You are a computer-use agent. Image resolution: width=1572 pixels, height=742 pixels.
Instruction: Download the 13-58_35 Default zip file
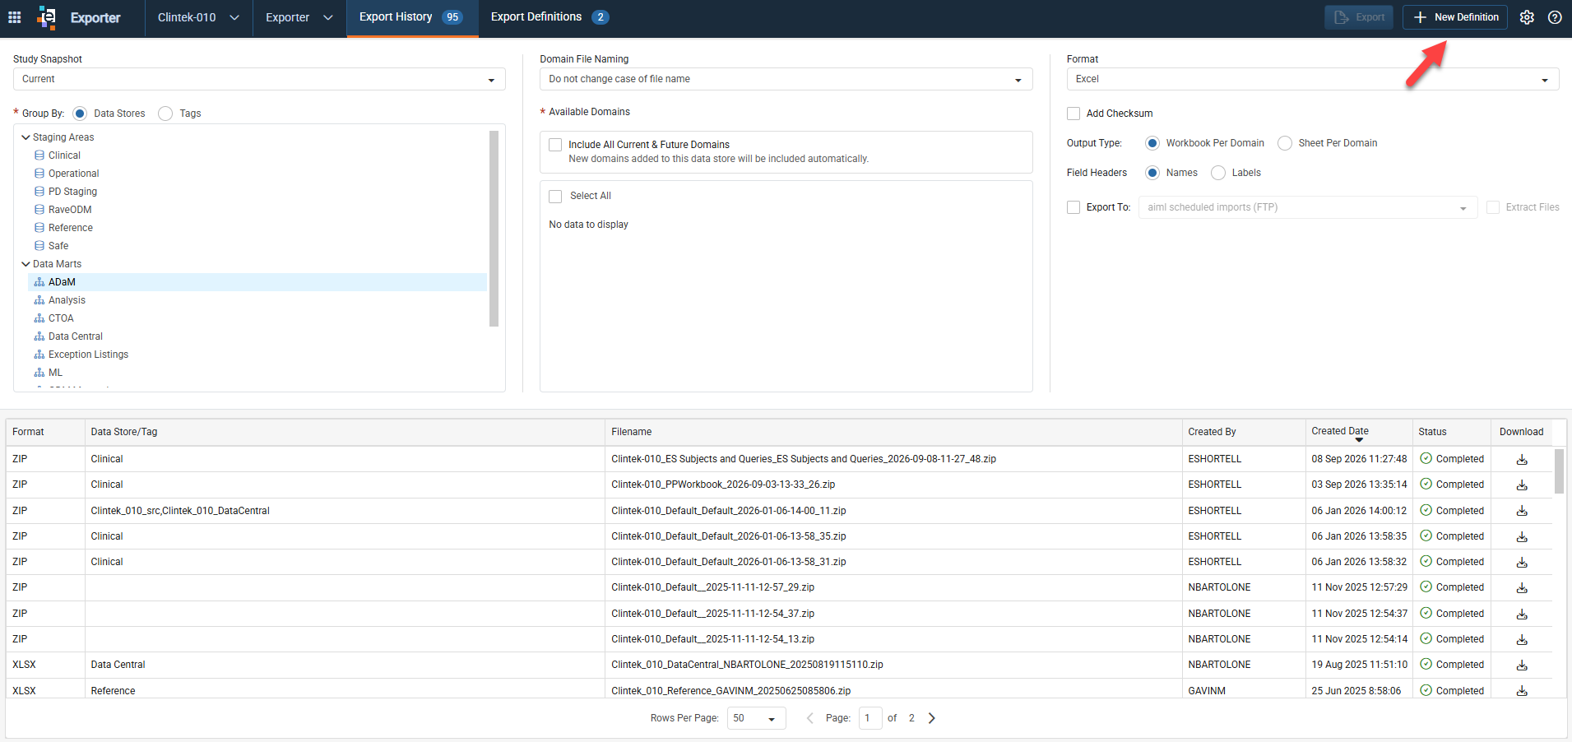click(1522, 537)
